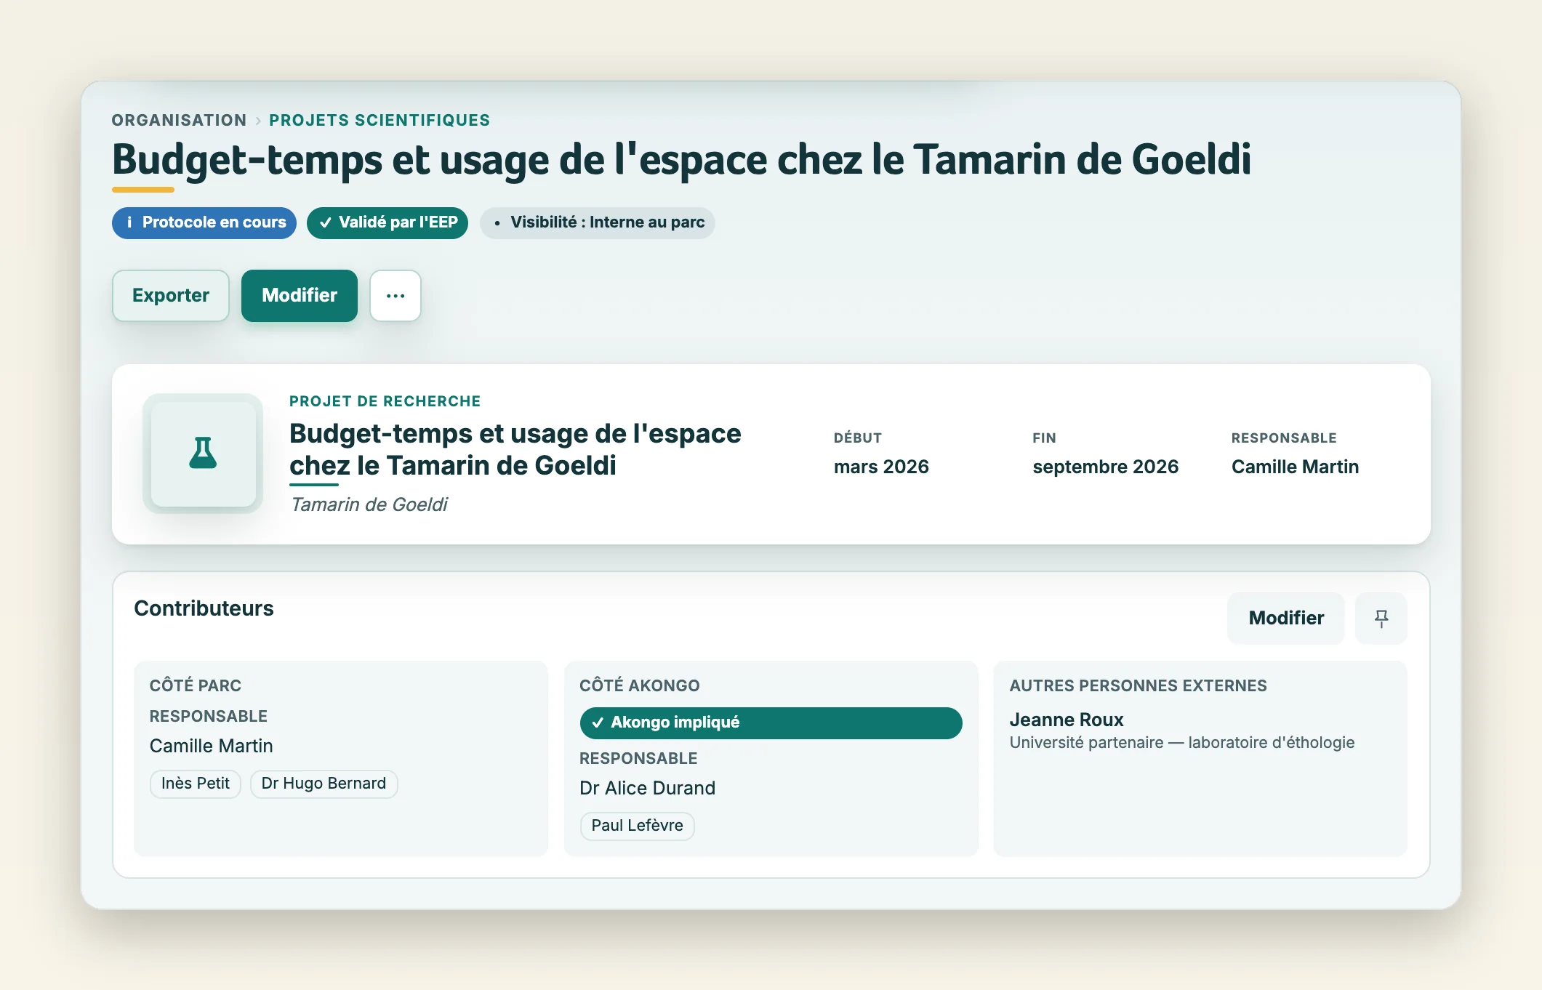Open the three-dots more options menu
1542x990 pixels.
(395, 296)
